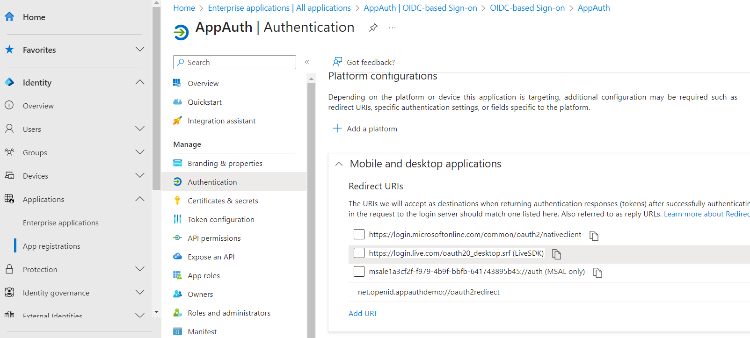Go to OIDC-based Sign-on breadcrumb
The image size is (750, 338).
click(x=527, y=8)
